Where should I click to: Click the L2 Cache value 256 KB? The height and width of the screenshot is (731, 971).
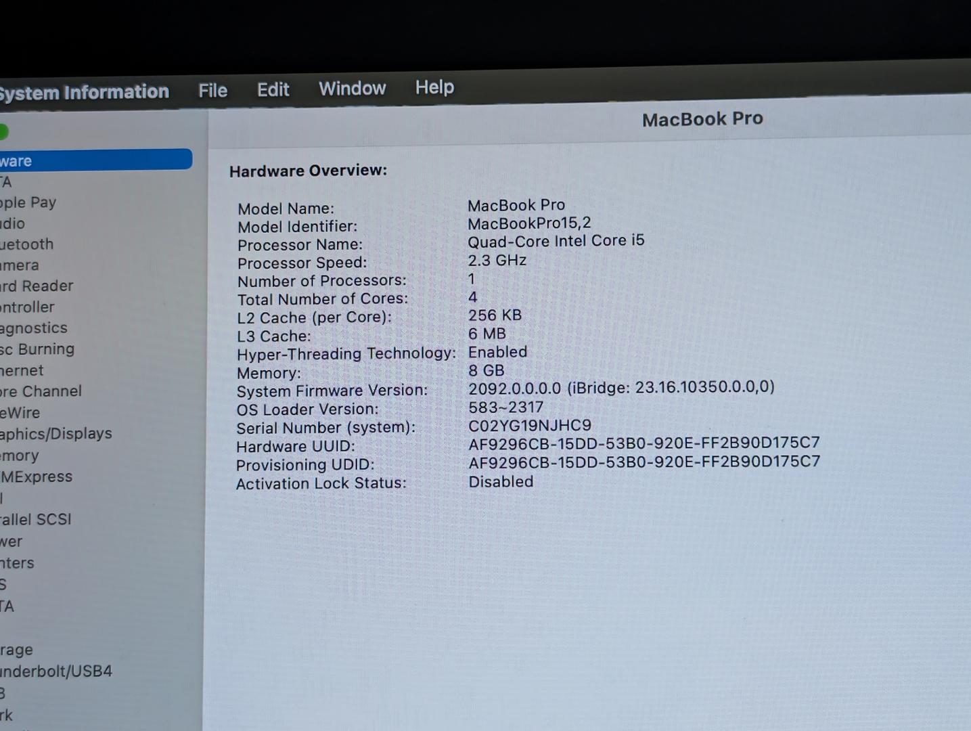495,315
